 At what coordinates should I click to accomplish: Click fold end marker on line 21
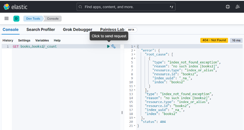tap(135, 126)
